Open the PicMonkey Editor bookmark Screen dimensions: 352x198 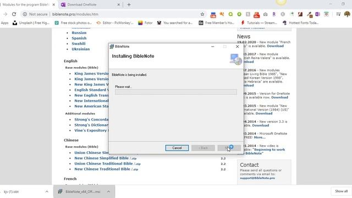coord(115,23)
